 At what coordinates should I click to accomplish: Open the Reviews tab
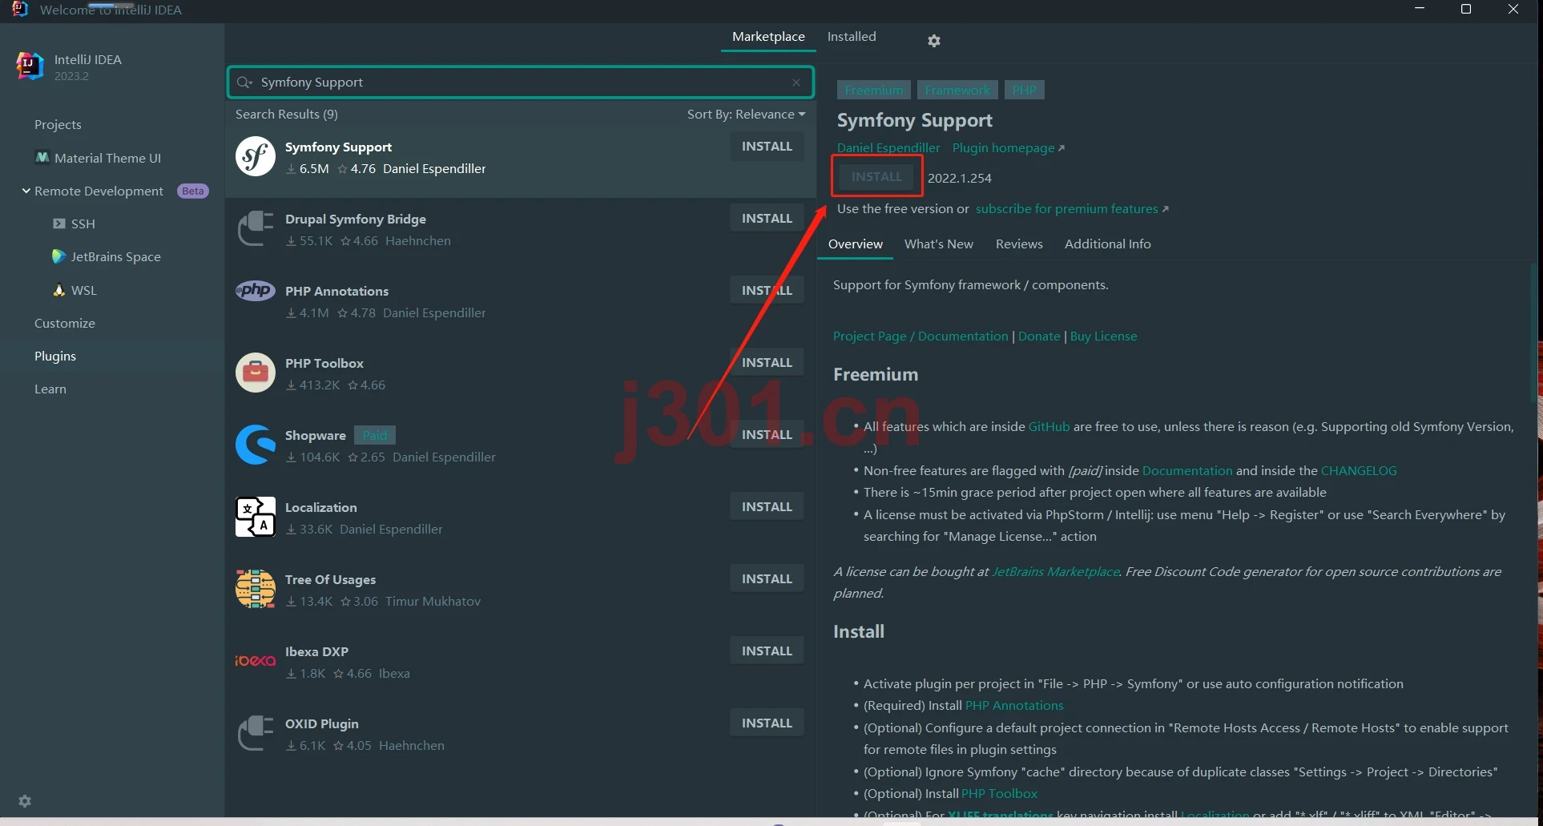[x=1019, y=244]
